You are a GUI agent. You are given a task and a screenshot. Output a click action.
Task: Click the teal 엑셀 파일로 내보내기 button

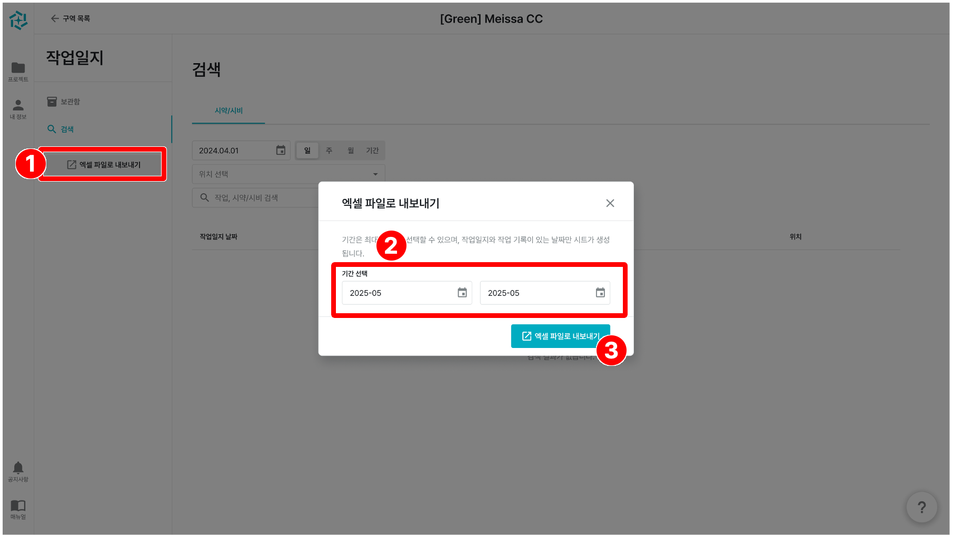coord(560,336)
